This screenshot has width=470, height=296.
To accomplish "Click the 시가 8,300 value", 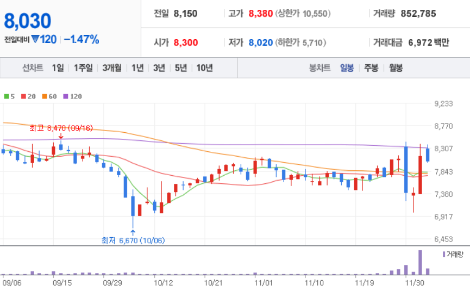I will 186,42.
